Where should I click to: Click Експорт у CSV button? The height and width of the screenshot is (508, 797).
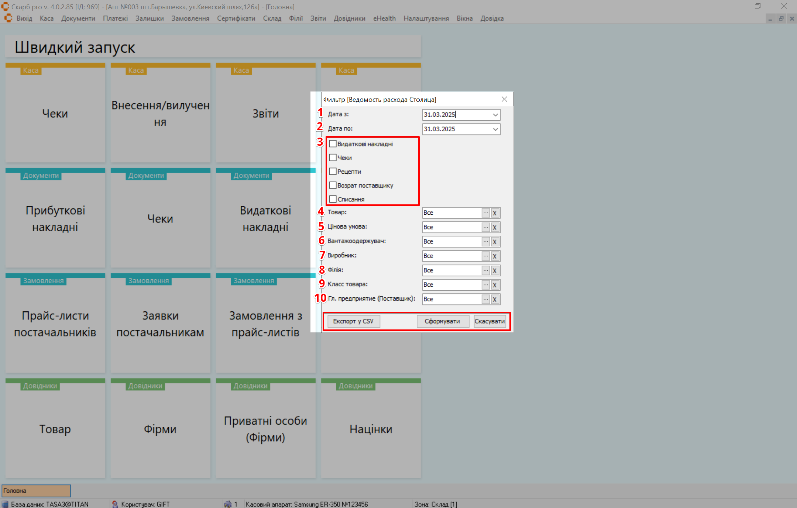click(353, 321)
